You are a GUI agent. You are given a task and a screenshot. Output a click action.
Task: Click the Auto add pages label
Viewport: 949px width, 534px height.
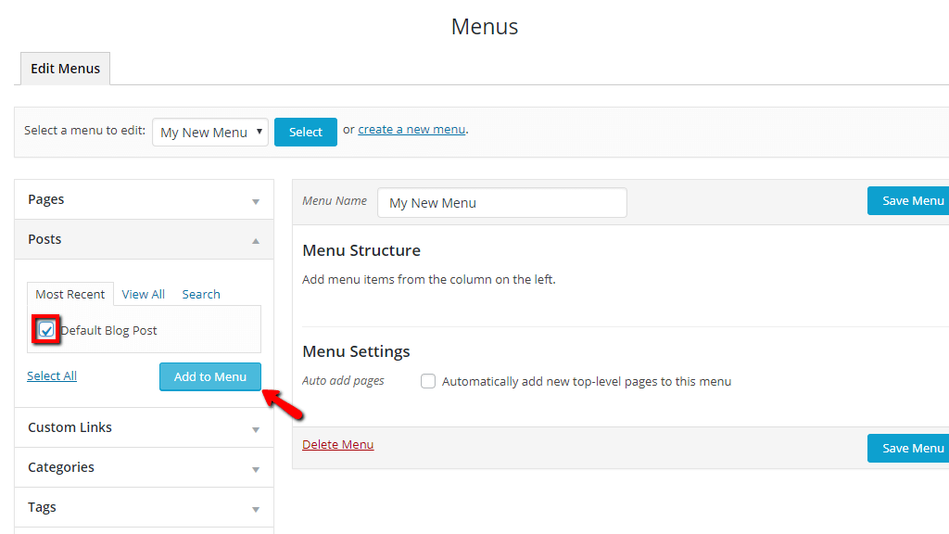click(x=343, y=381)
